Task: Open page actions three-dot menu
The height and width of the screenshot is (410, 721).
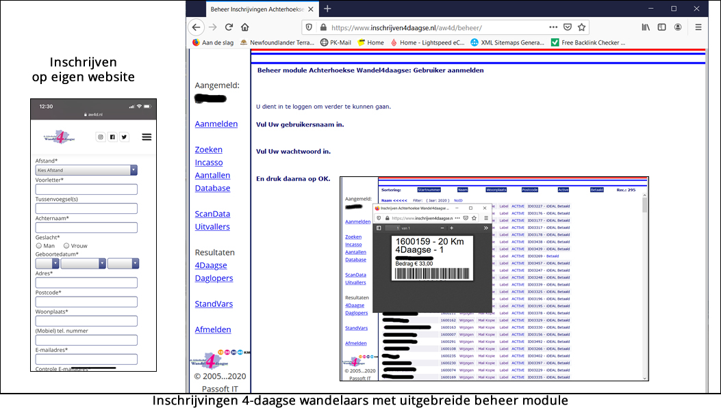Action: point(553,27)
